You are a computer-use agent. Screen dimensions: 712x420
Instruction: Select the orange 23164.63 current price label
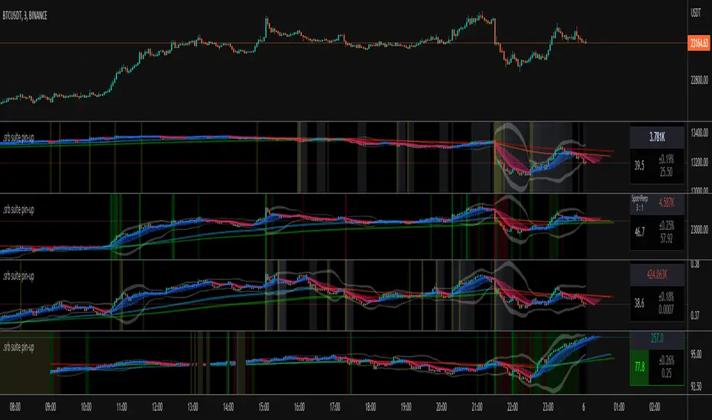699,43
